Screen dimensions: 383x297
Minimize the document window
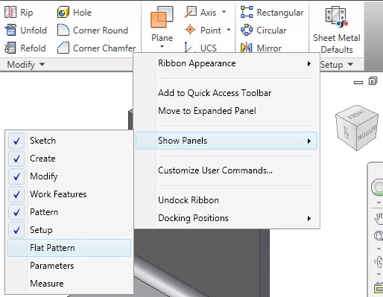point(358,83)
